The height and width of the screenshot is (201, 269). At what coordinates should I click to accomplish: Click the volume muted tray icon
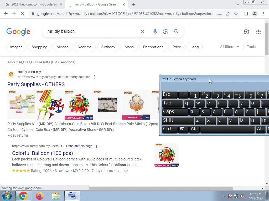[242, 196]
